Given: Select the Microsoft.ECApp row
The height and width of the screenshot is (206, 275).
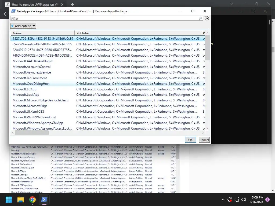Looking at the screenshot, I should [x=108, y=89].
